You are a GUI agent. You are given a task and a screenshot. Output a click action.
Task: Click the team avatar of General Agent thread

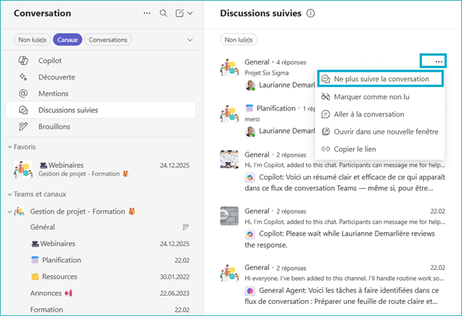click(x=230, y=273)
